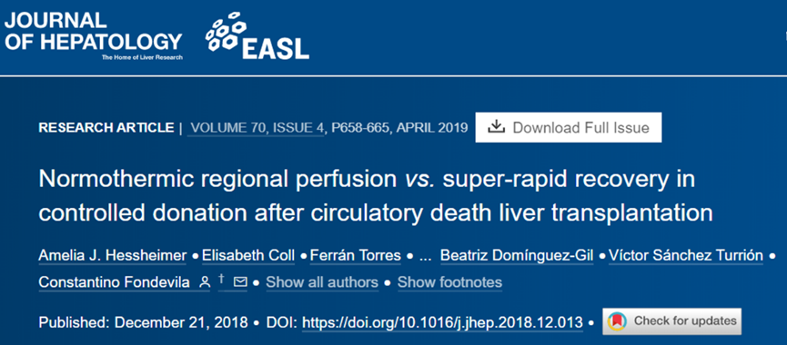Open the DOI link 10.1016/j.jhep.2018.12.013
The image size is (787, 345).
point(442,321)
